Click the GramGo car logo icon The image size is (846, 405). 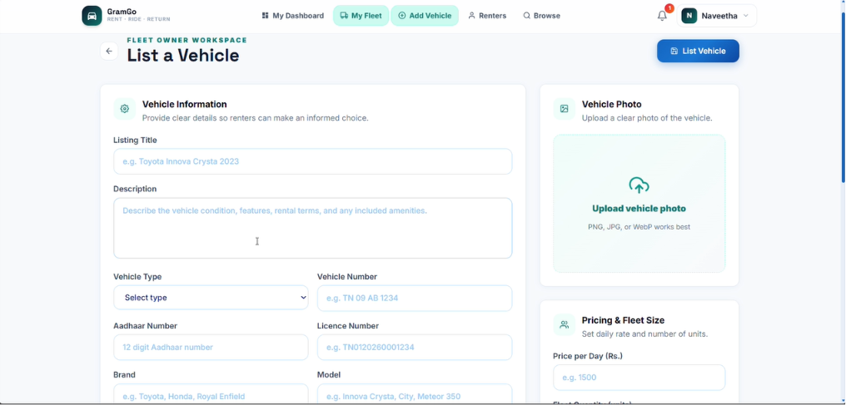point(92,16)
